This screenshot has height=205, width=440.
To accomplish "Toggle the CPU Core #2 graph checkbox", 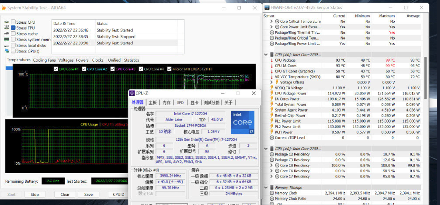I will (x=84, y=69).
